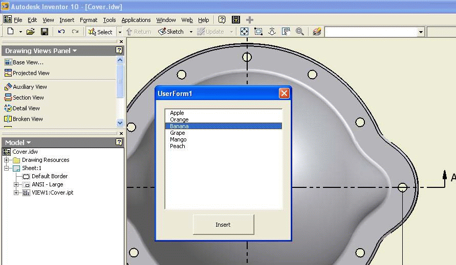Open the Edit menu

point(32,20)
